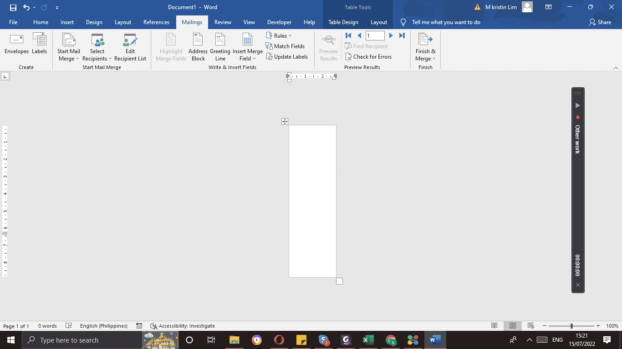This screenshot has height=349, width=622.
Task: Click English (Philippines) language indicator
Action: point(104,326)
